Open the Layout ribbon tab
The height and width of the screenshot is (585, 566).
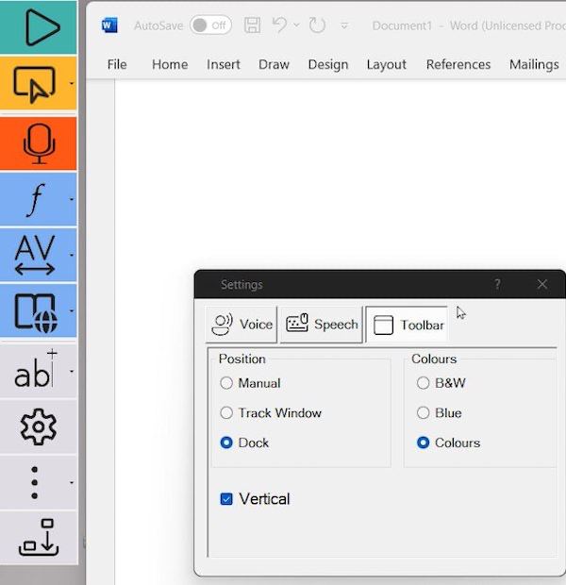point(386,64)
